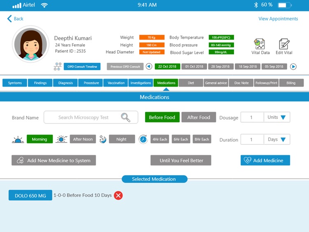This screenshot has width=309, height=232.
Task: Select the 22 Oct 2018 consult date
Action: tap(167, 66)
